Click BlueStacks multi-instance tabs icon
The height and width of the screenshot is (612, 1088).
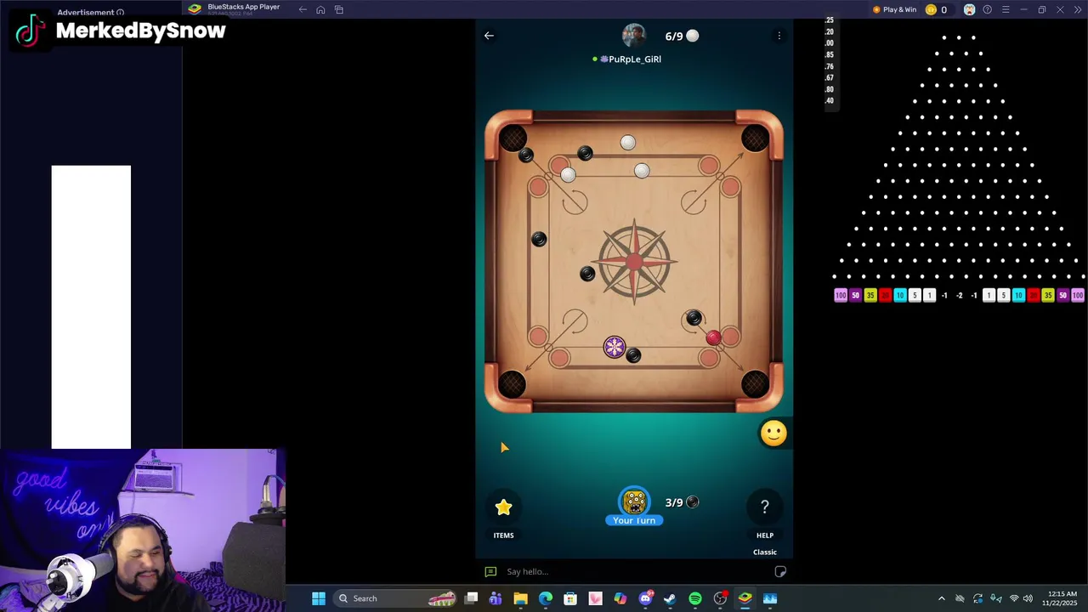(339, 9)
